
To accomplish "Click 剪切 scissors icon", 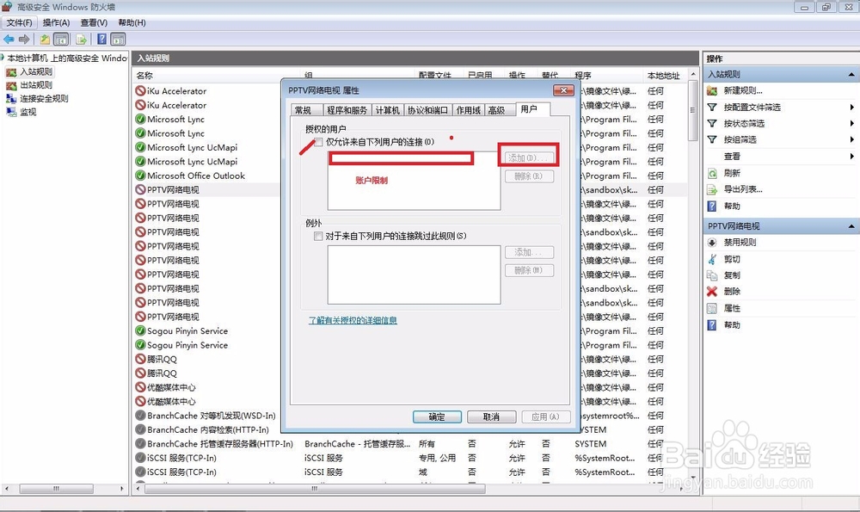I will [712, 259].
